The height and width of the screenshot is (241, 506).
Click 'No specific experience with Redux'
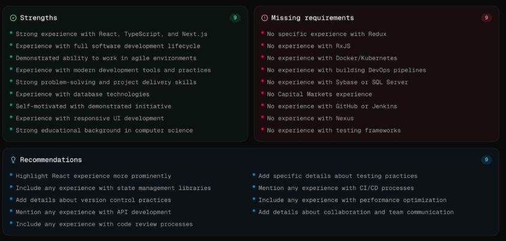pos(327,34)
